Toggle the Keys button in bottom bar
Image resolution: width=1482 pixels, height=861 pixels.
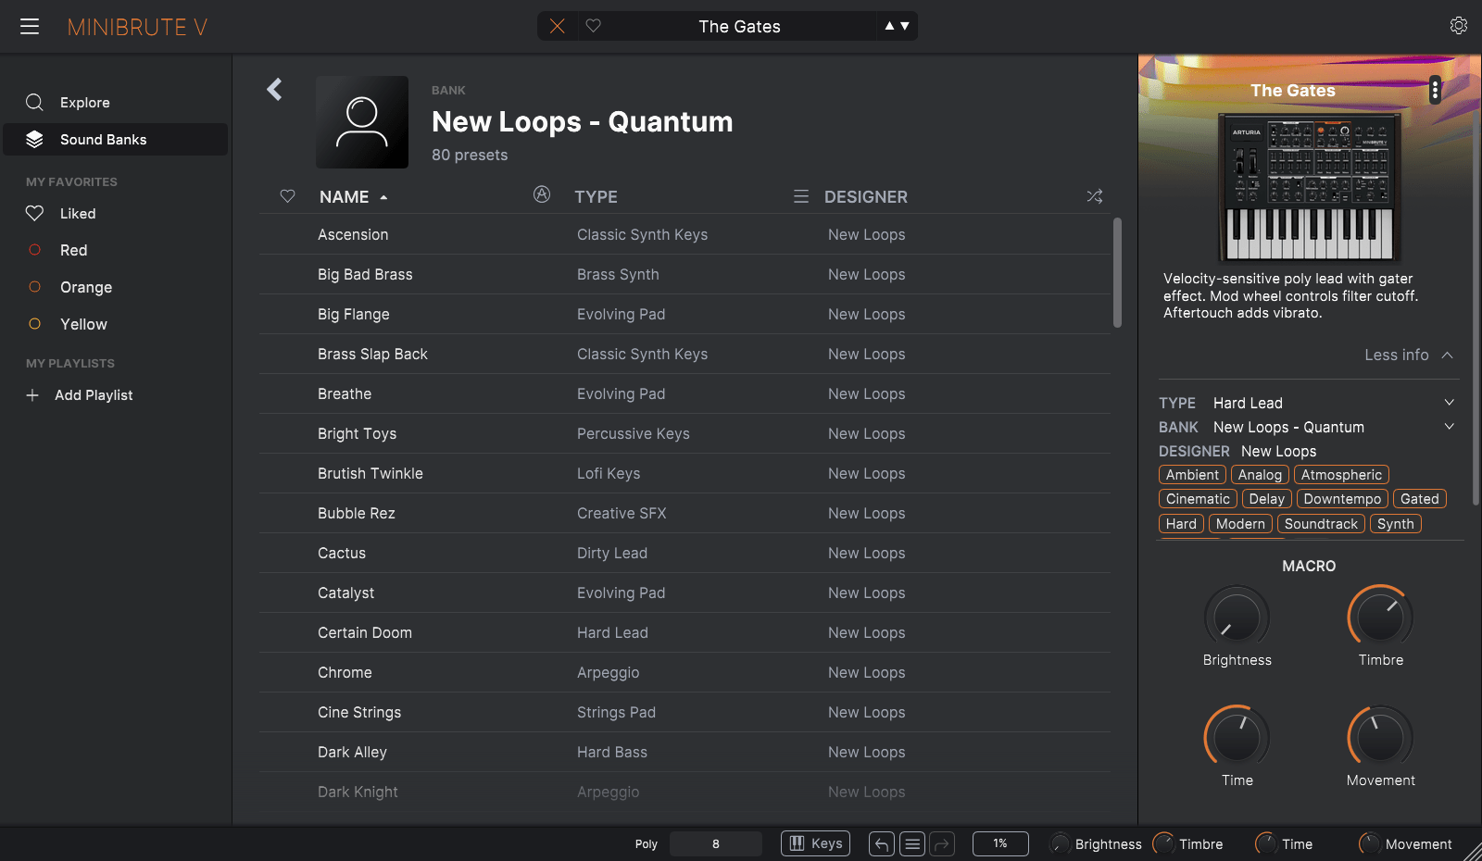click(x=815, y=843)
